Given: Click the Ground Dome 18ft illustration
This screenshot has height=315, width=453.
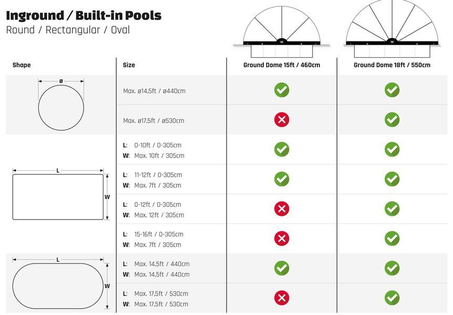Looking at the screenshot, I should coord(392,29).
